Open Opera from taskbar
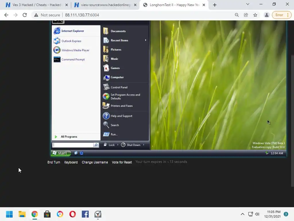 coord(73,214)
